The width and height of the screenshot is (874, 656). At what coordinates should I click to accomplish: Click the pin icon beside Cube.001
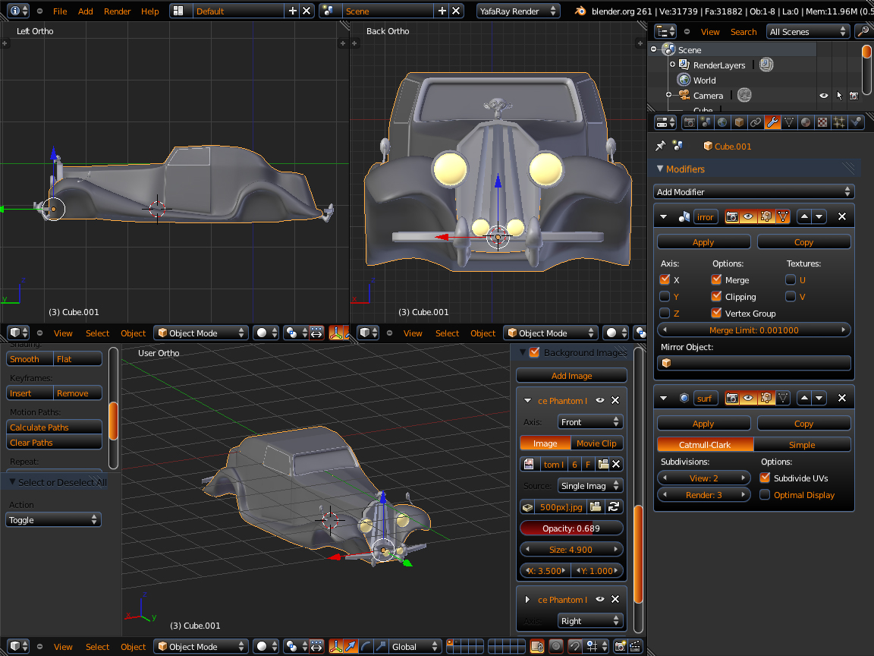pyautogui.click(x=661, y=146)
